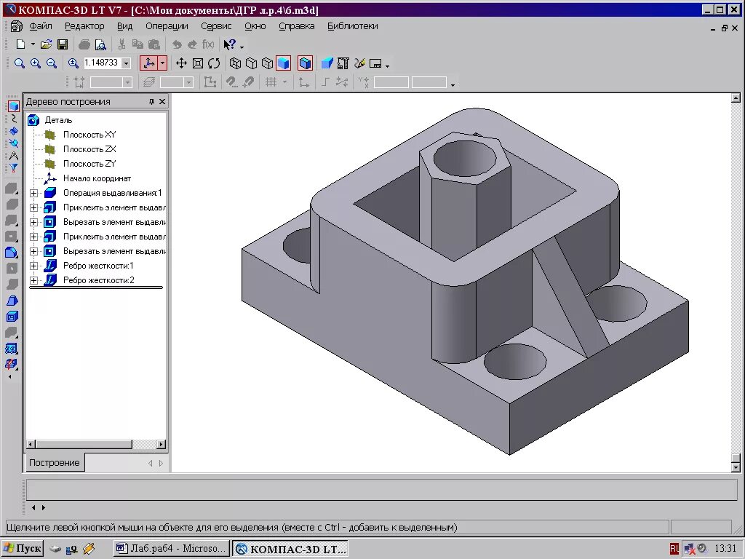The image size is (745, 559).
Task: Open the Пуск start button
Action: [23, 549]
